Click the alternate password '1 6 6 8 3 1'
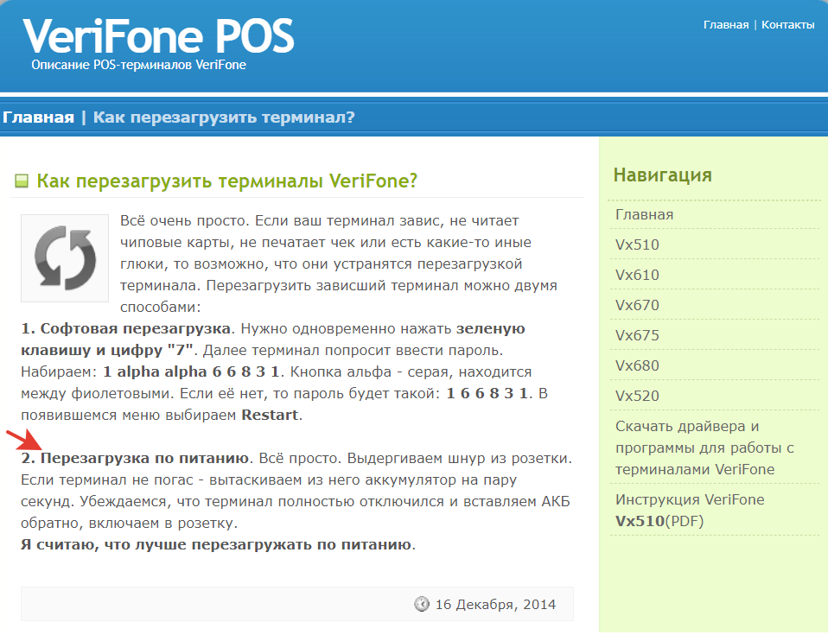828x635 pixels. [x=487, y=393]
